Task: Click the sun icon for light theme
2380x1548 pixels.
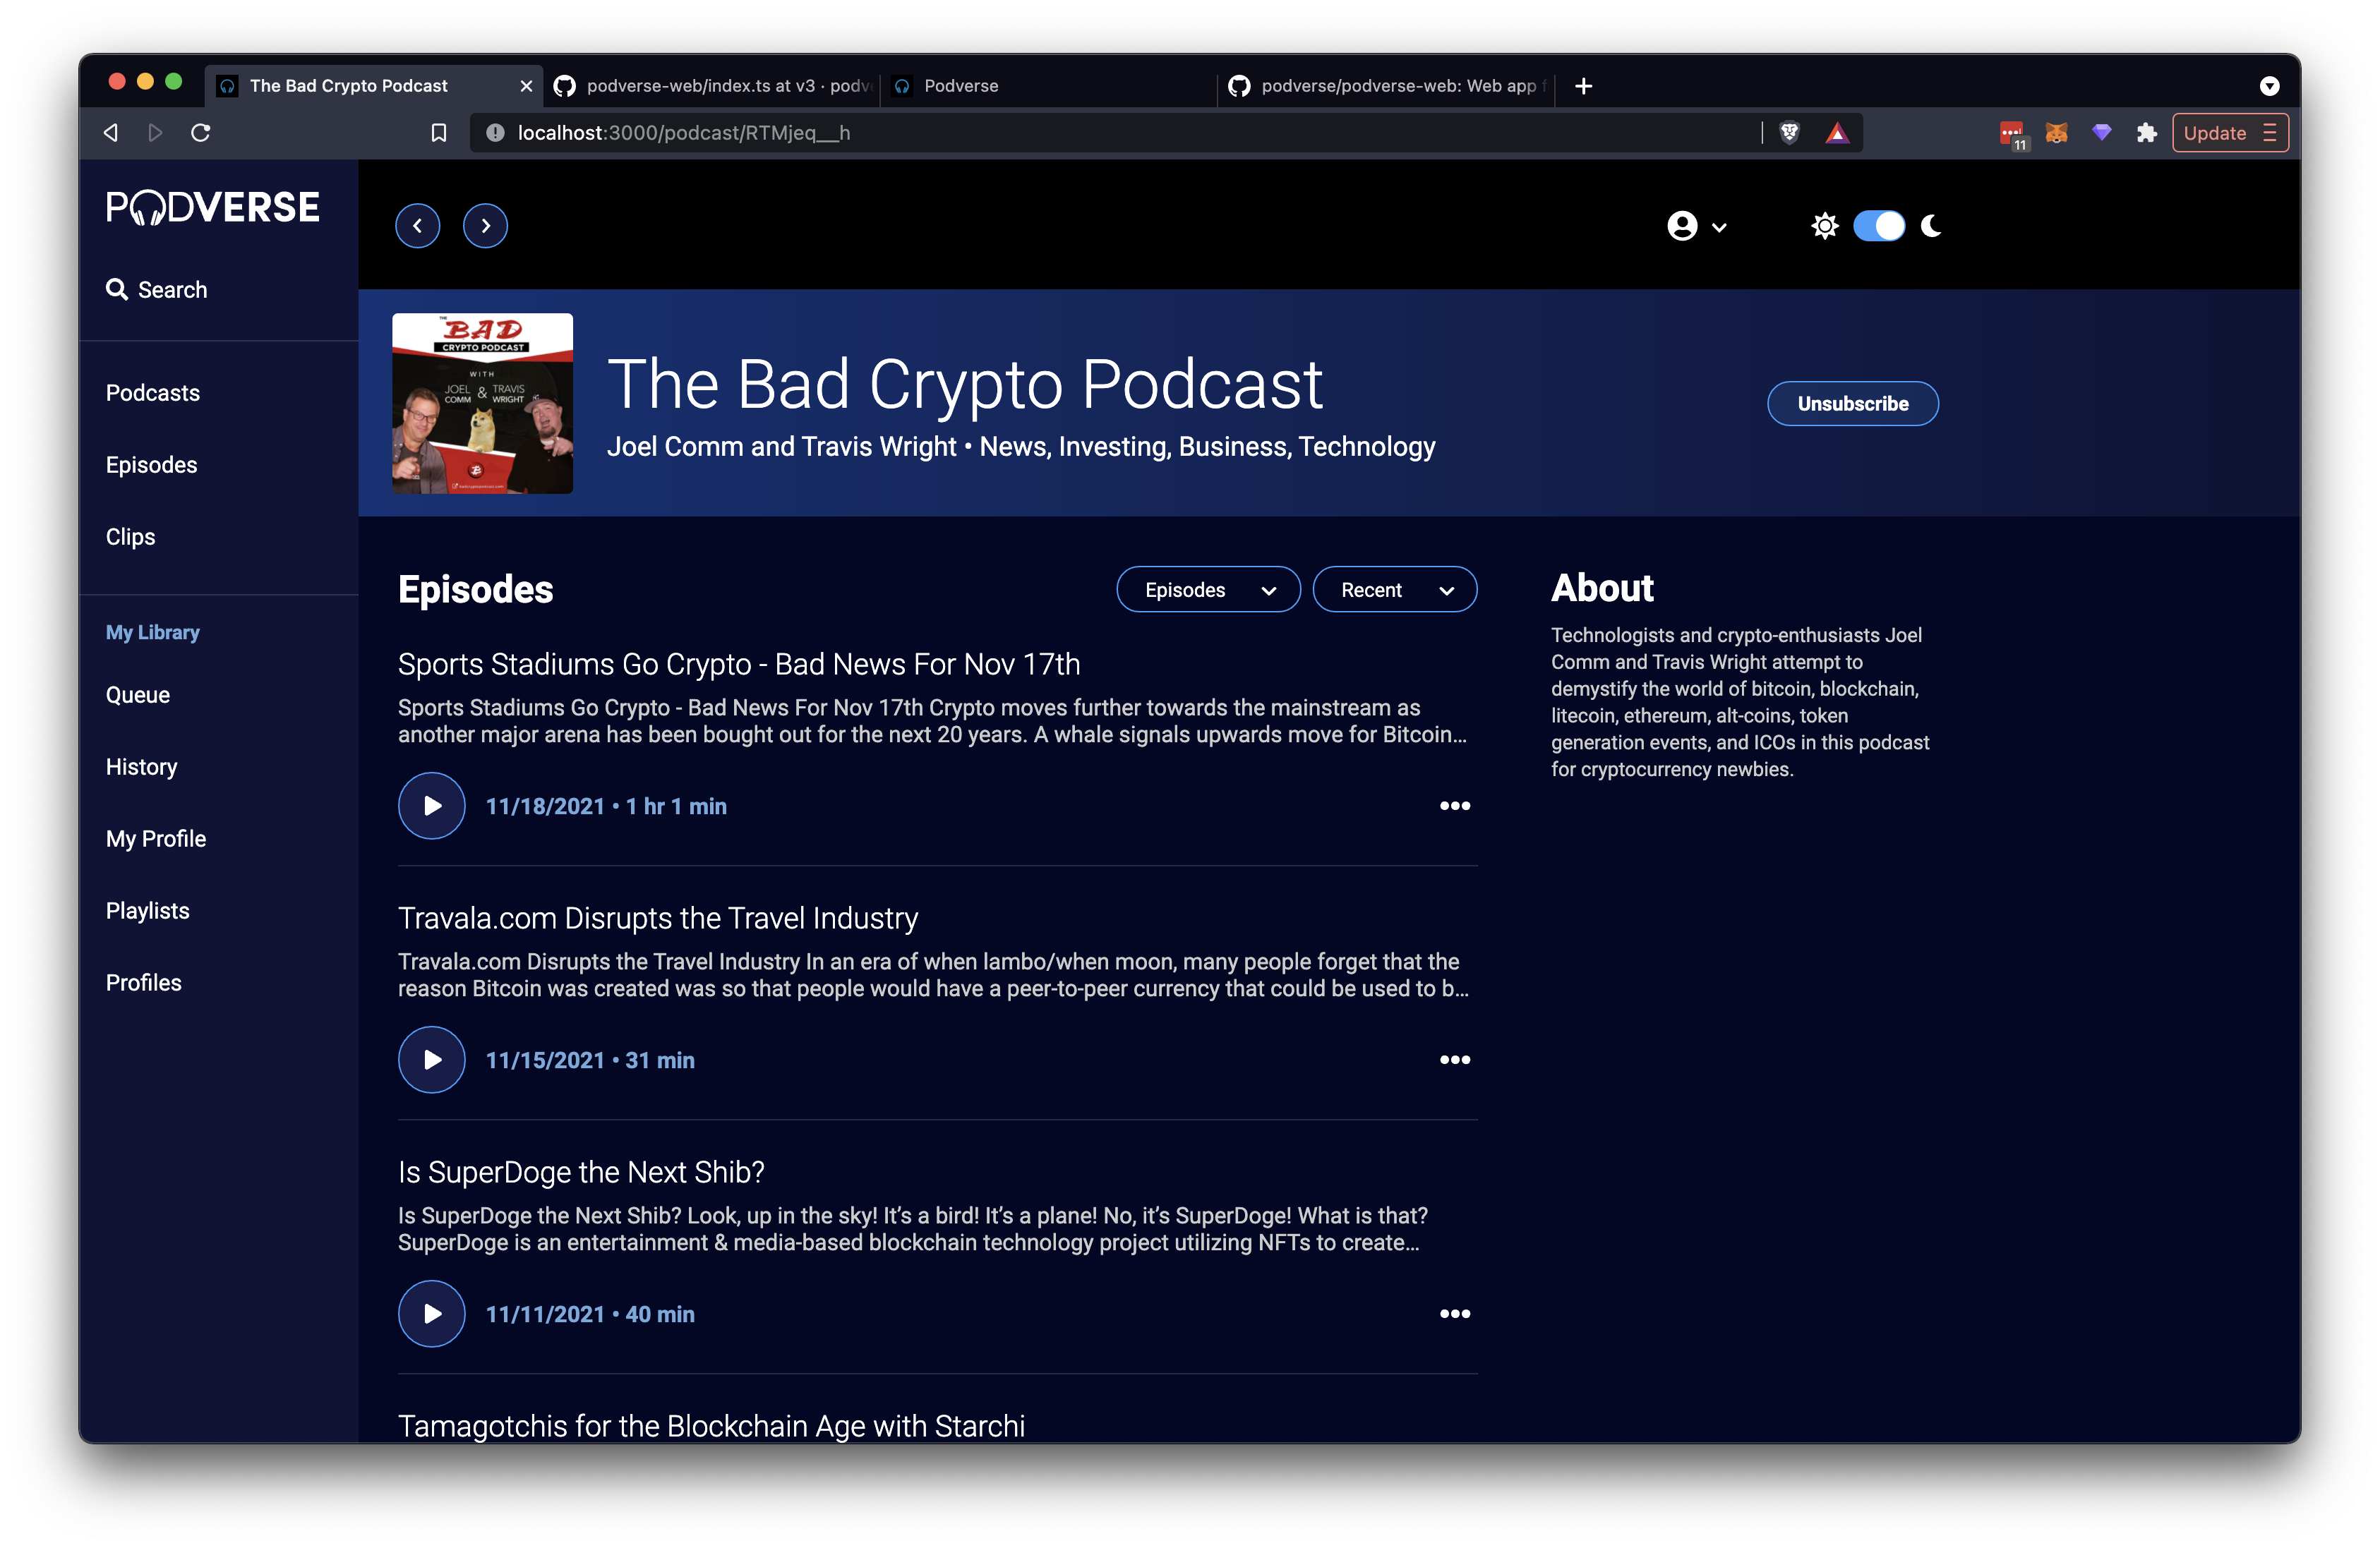Action: click(1825, 225)
